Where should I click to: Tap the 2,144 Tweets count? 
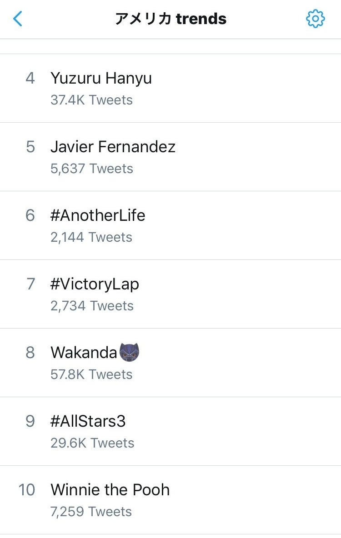91,237
